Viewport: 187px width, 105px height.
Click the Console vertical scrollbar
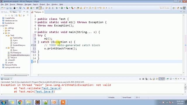tap(185, 87)
